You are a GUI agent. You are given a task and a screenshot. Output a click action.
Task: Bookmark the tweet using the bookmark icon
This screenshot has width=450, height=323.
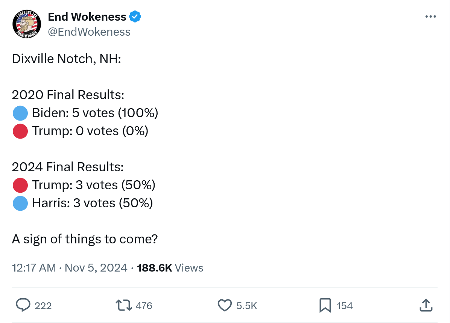tap(325, 305)
